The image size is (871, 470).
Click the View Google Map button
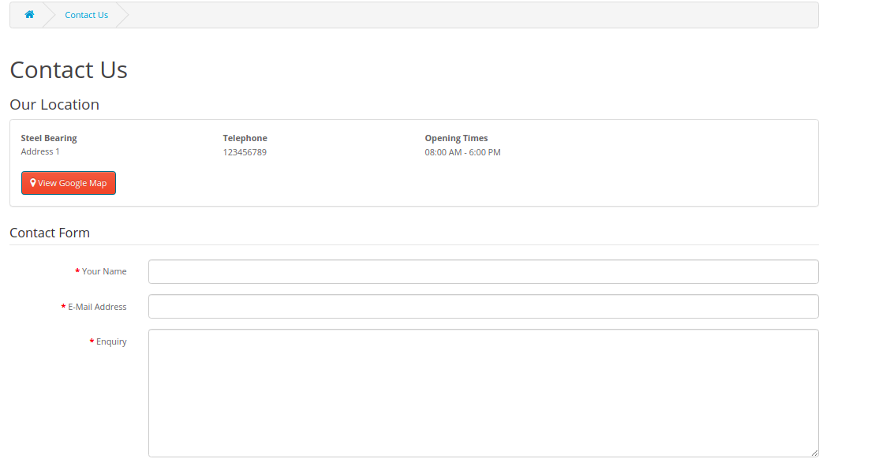pyautogui.click(x=69, y=183)
